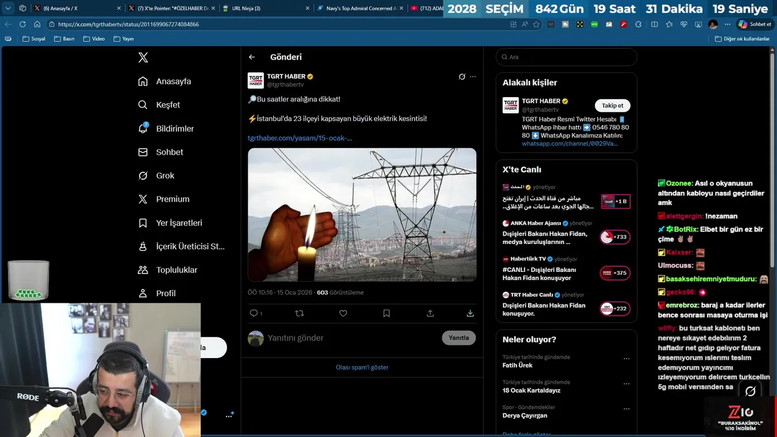The image size is (777, 437).
Task: Switch to Anasayfa / X browser tab
Action: 77,8
